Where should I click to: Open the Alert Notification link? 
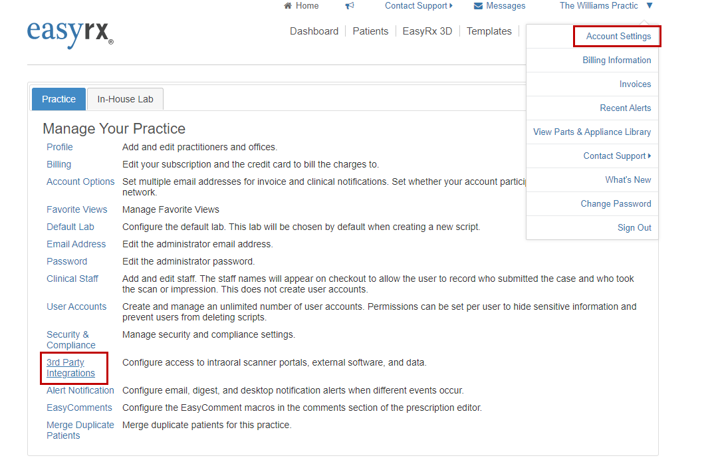tap(80, 390)
